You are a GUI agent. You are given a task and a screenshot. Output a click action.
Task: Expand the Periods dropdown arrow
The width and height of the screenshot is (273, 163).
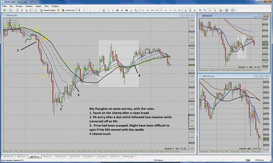click(x=229, y=10)
